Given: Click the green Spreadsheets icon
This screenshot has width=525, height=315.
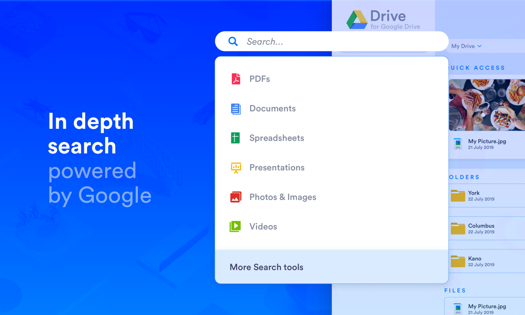Looking at the screenshot, I should point(235,138).
